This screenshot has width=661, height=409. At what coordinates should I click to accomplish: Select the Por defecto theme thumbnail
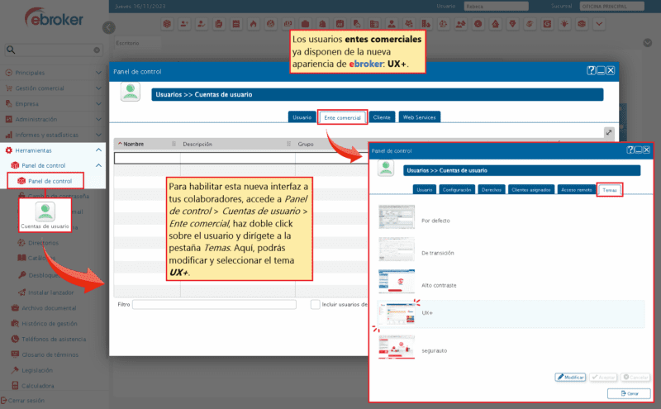coord(397,216)
